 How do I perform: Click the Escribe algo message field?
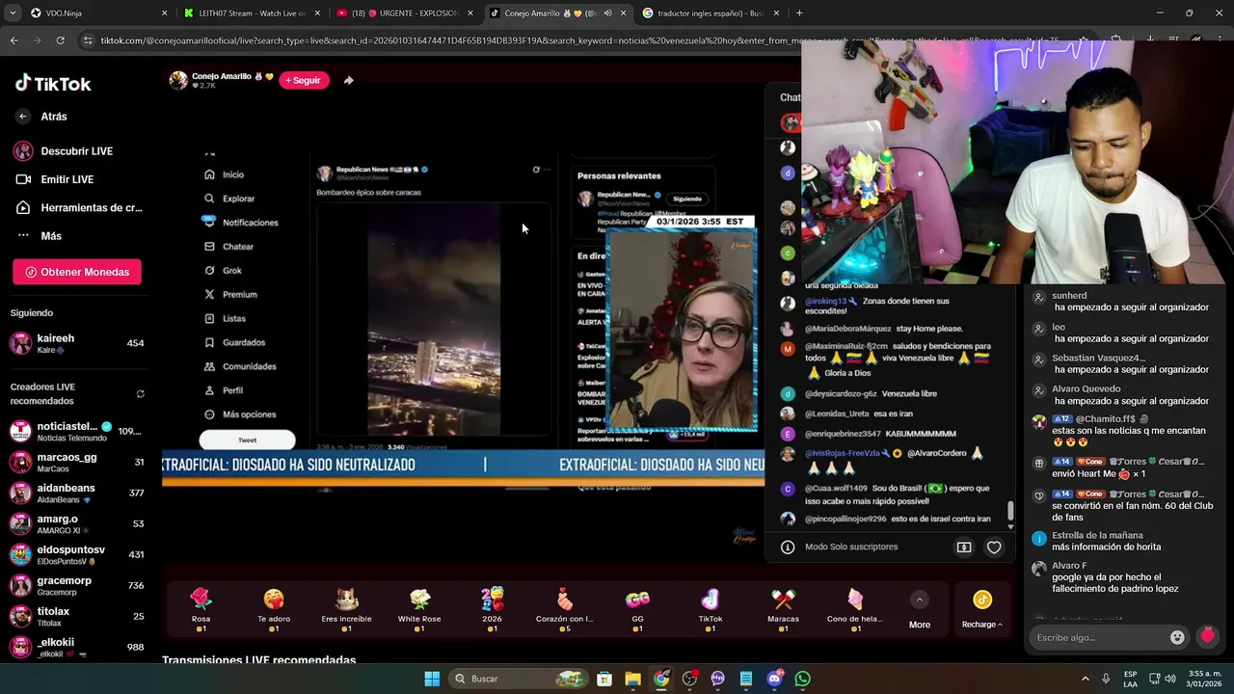tap(1099, 637)
